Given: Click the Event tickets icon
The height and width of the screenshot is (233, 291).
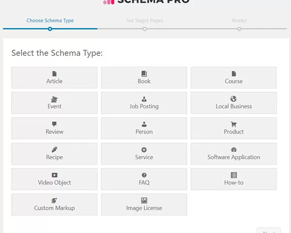Looking at the screenshot, I should 54,99.
